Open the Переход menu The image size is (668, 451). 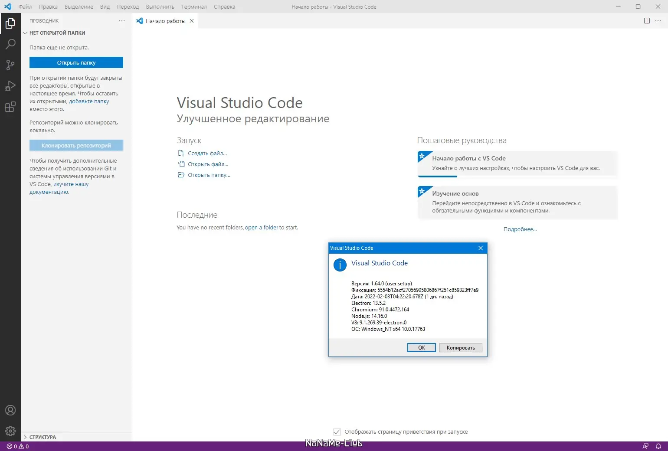128,7
